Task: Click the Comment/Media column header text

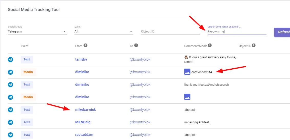Action: pos(196,46)
